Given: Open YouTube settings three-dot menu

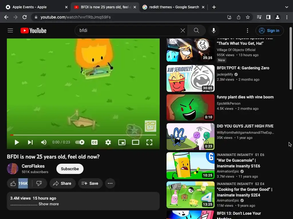Looking at the screenshot, I should pos(248,31).
